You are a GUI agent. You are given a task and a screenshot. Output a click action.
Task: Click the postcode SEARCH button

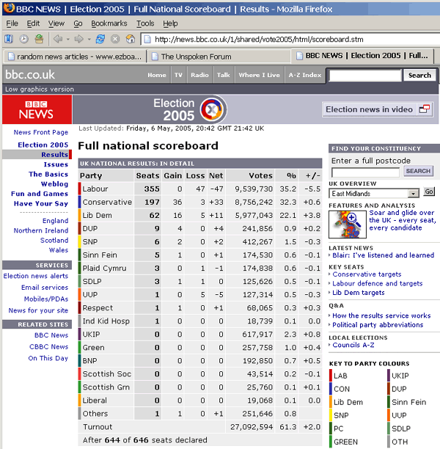[x=418, y=171]
